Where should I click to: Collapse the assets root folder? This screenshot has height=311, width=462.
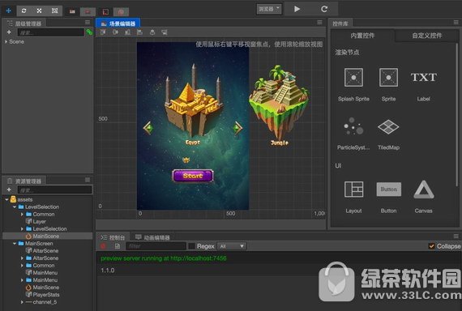tap(6, 200)
